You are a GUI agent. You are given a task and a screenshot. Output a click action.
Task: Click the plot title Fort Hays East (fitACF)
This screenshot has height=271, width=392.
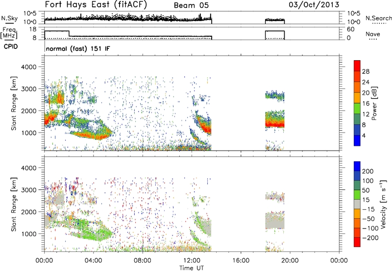pyautogui.click(x=96, y=5)
